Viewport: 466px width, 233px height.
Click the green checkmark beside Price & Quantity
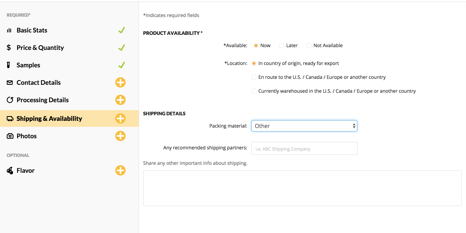click(x=122, y=48)
